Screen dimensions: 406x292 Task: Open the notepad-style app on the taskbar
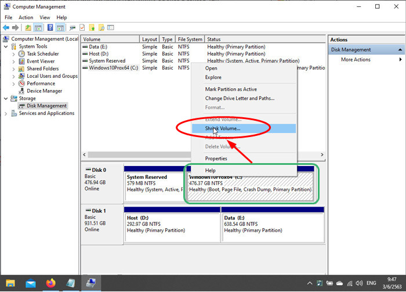71,283
